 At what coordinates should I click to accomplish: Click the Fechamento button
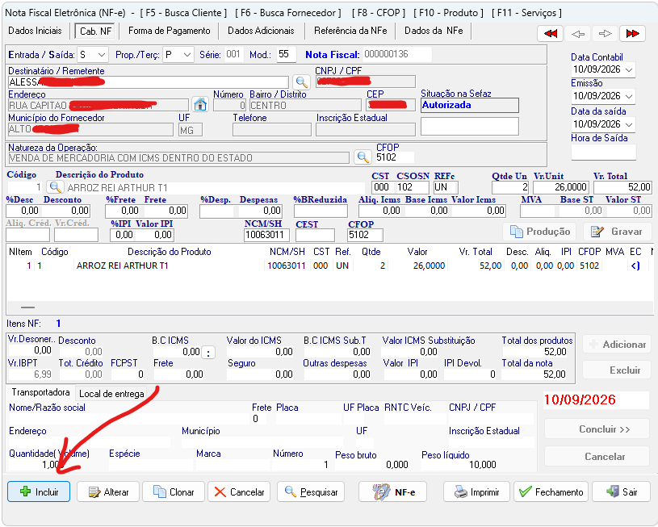pyautogui.click(x=551, y=491)
